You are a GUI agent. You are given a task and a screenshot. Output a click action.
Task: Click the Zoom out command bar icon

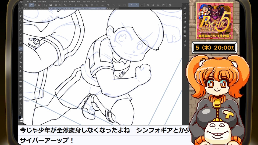158,5
